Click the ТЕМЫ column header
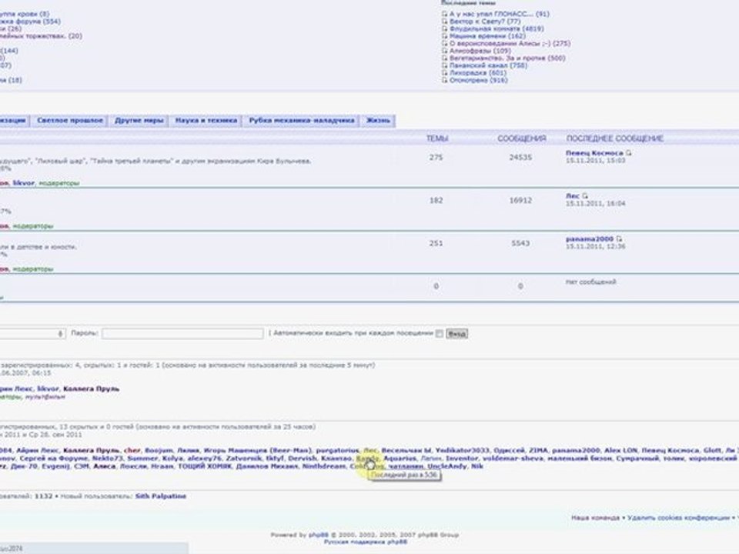739x554 pixels. 436,138
